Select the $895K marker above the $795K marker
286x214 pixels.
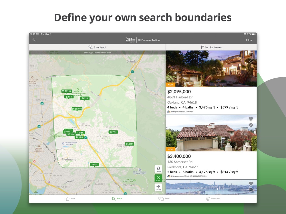click(x=66, y=91)
